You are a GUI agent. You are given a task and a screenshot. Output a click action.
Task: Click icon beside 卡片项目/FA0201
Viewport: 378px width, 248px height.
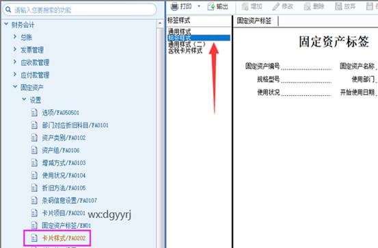tap(34, 213)
